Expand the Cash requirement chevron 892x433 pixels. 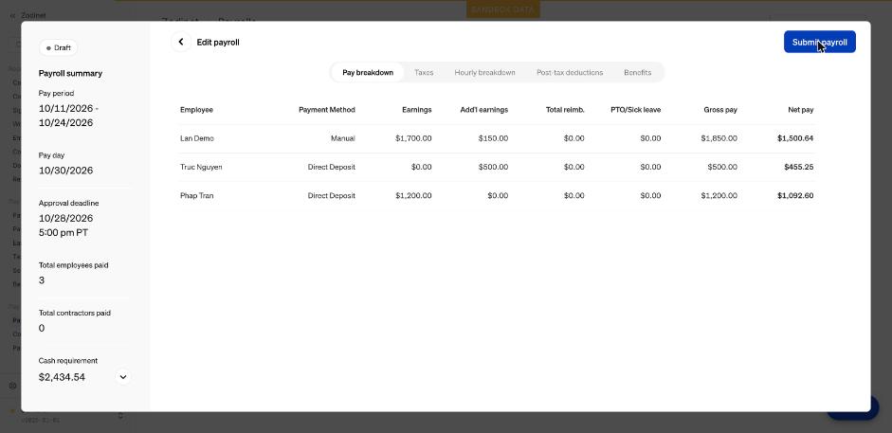click(x=123, y=377)
